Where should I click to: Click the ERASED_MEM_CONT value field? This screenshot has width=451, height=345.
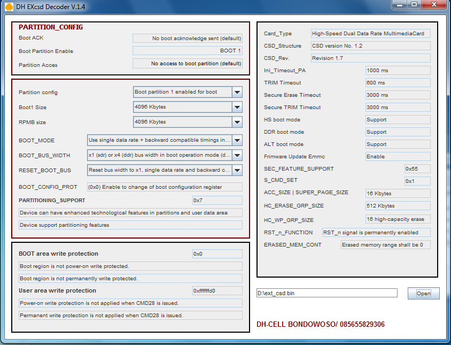tap(386, 245)
